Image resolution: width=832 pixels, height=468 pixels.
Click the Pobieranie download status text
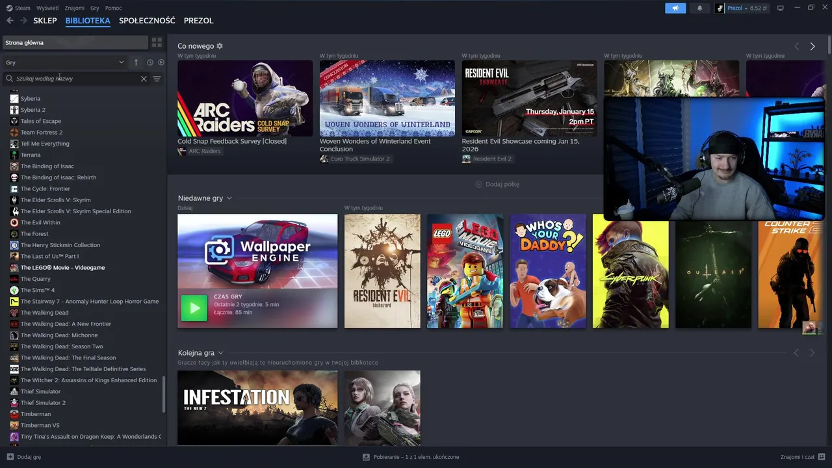(x=416, y=457)
